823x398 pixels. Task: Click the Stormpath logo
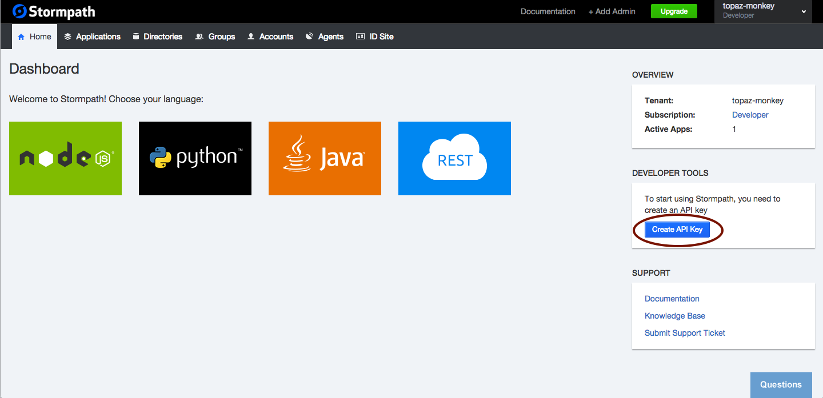pyautogui.click(x=54, y=11)
